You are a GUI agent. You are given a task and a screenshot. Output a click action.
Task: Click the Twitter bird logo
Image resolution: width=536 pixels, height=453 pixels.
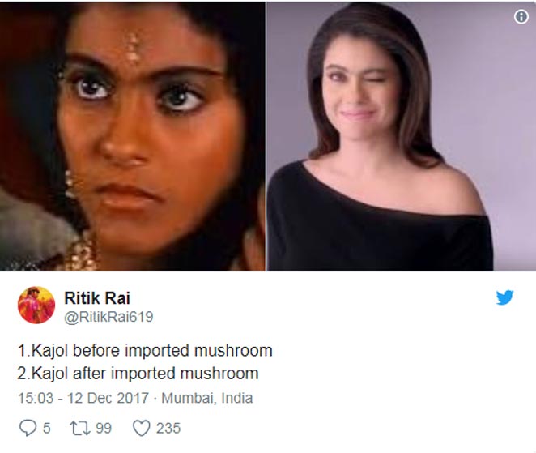504,297
